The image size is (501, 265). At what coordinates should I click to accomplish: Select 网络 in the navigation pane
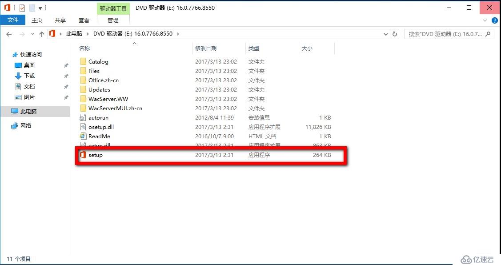26,126
